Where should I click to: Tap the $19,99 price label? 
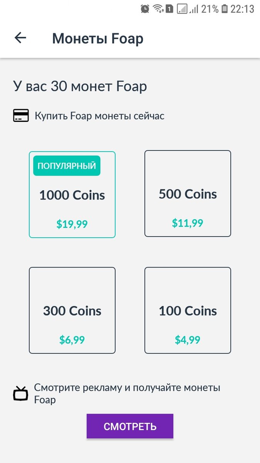tap(72, 223)
